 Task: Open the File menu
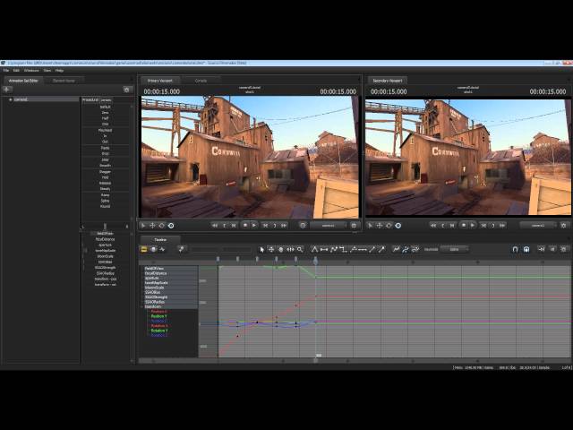6,70
